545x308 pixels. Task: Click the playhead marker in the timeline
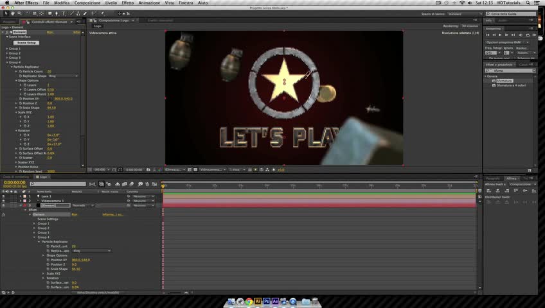click(163, 187)
